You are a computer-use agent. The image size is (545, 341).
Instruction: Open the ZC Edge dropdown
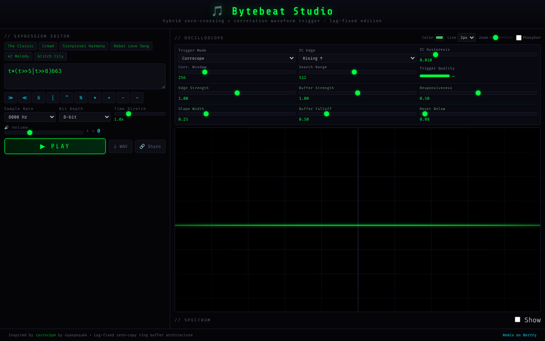[x=358, y=58]
